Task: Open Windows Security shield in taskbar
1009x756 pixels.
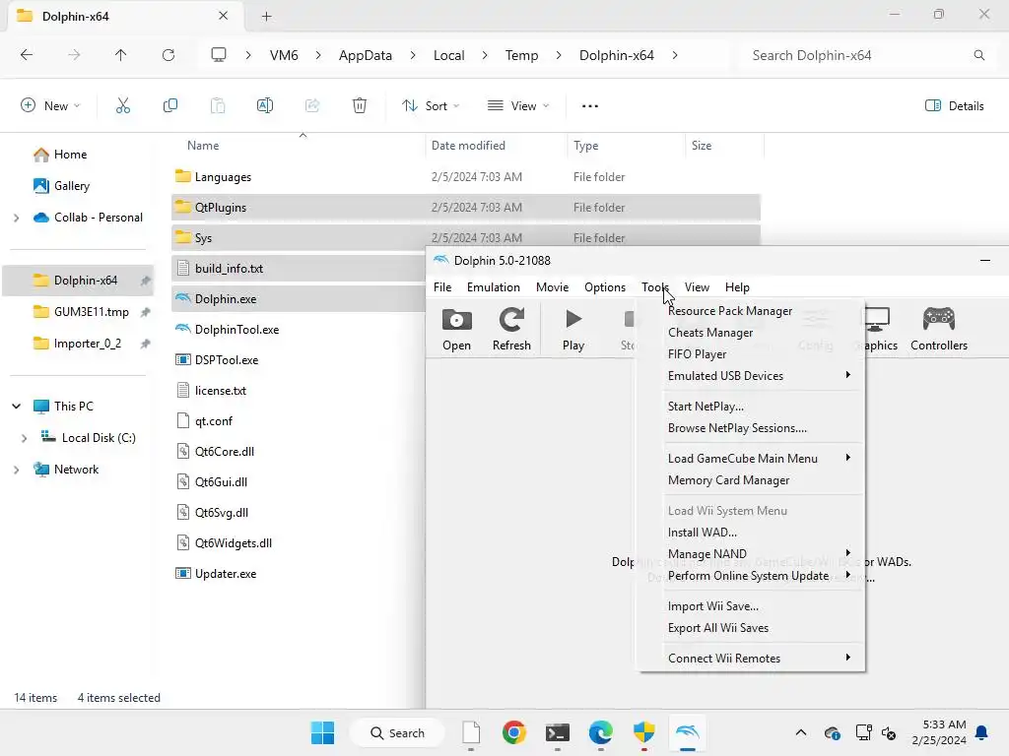Action: coord(644,732)
